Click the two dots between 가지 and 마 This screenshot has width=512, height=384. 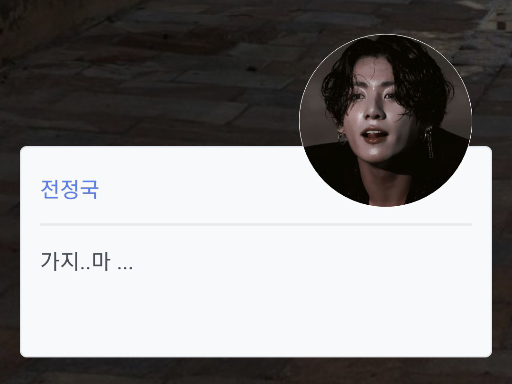click(84, 268)
